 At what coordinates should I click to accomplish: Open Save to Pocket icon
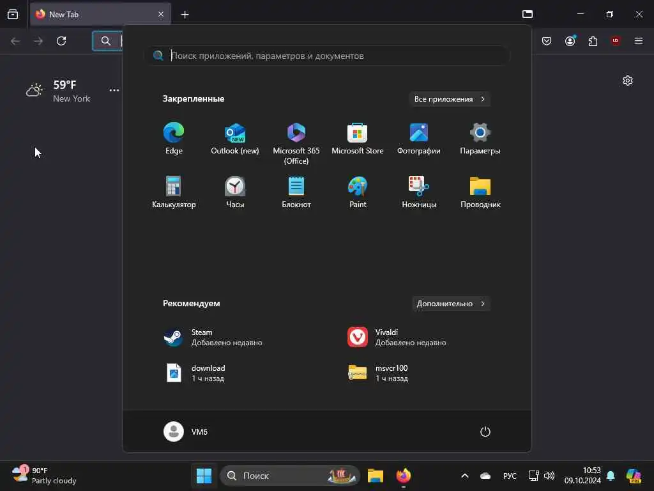click(547, 41)
